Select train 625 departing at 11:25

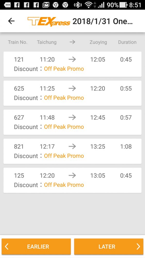[x=72, y=93]
